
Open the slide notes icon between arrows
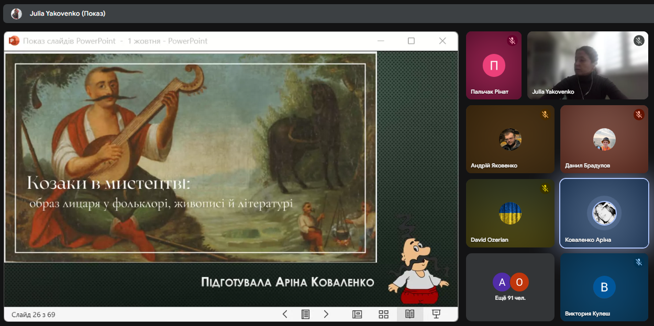coord(305,314)
